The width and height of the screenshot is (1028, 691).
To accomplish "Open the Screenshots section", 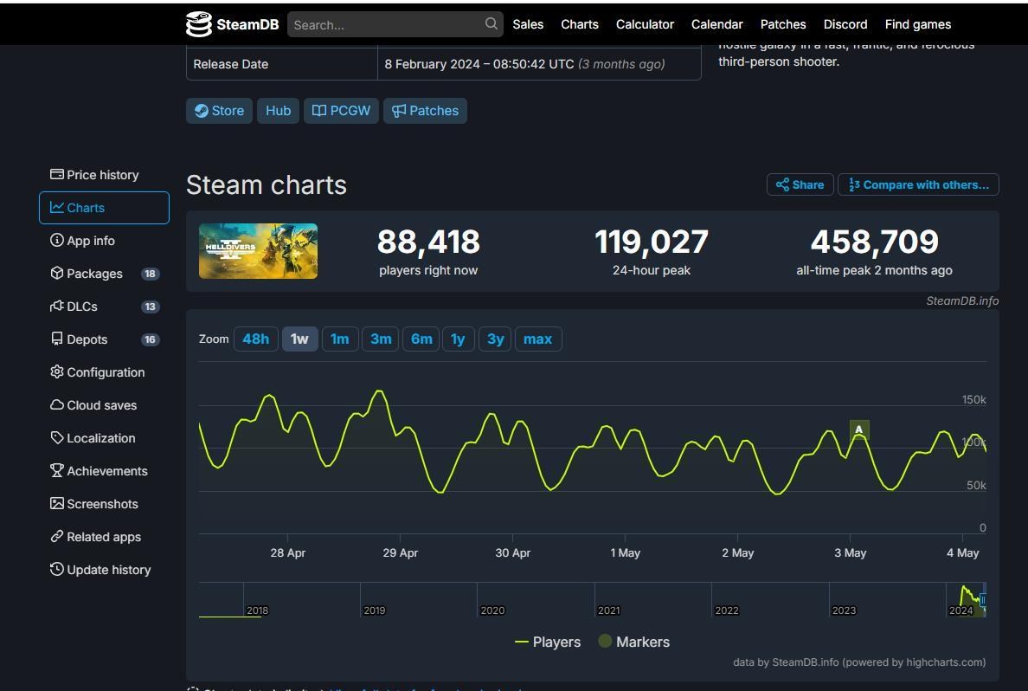I will (x=94, y=504).
